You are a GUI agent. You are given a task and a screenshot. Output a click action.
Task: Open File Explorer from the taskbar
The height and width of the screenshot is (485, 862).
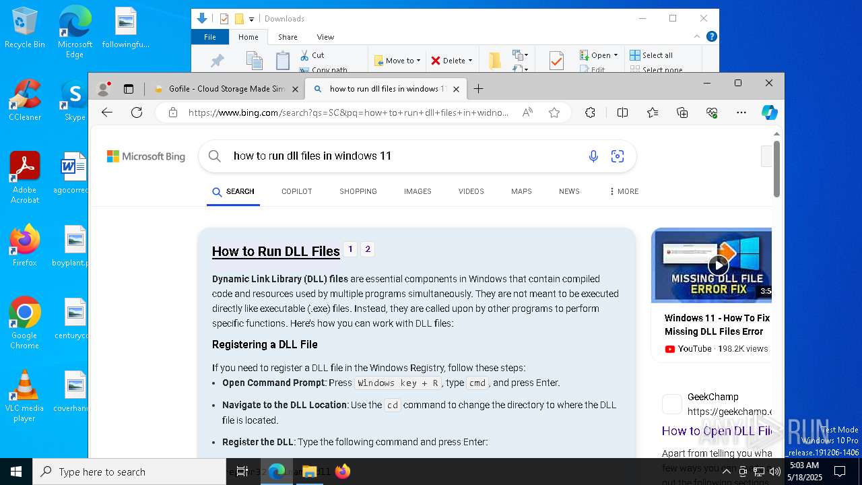pyautogui.click(x=310, y=472)
